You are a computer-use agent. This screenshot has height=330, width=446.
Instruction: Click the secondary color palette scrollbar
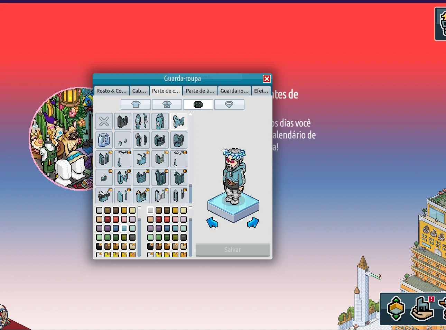click(191, 231)
